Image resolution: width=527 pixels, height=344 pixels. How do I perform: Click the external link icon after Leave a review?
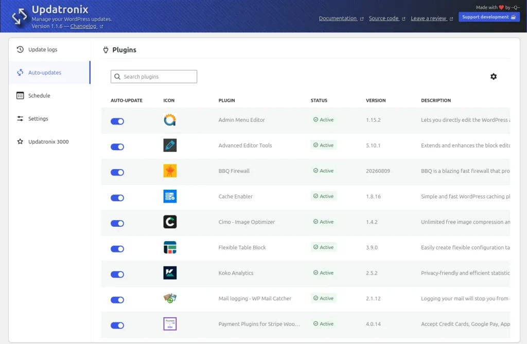click(451, 19)
